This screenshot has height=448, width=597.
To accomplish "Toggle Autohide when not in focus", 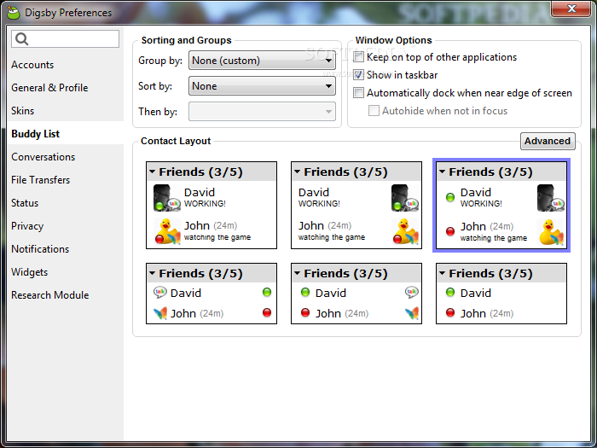I will [x=374, y=111].
